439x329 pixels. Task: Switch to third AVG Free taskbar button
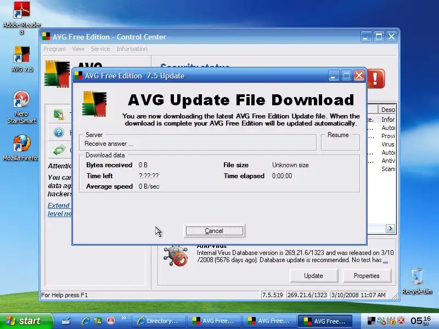[x=325, y=321]
